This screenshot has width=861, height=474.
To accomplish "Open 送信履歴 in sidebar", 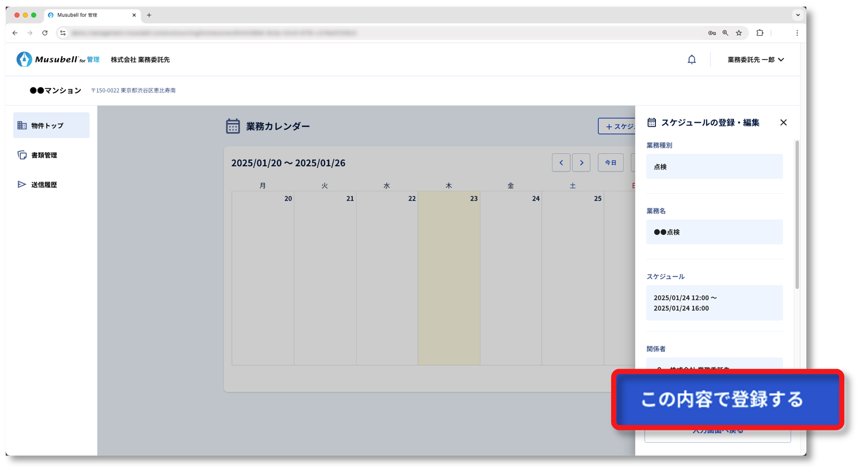I will coord(44,185).
